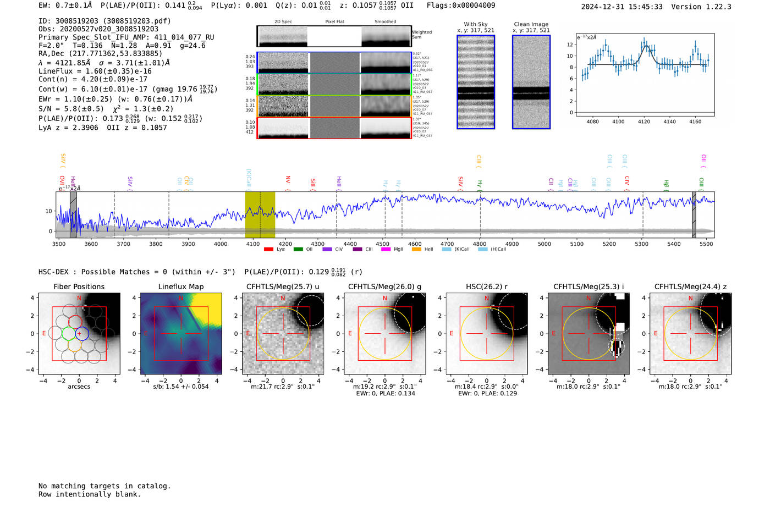Viewport: 770px width, 524px height.
Task: Open the CFHTLS i-band cutout
Action: pos(588,334)
